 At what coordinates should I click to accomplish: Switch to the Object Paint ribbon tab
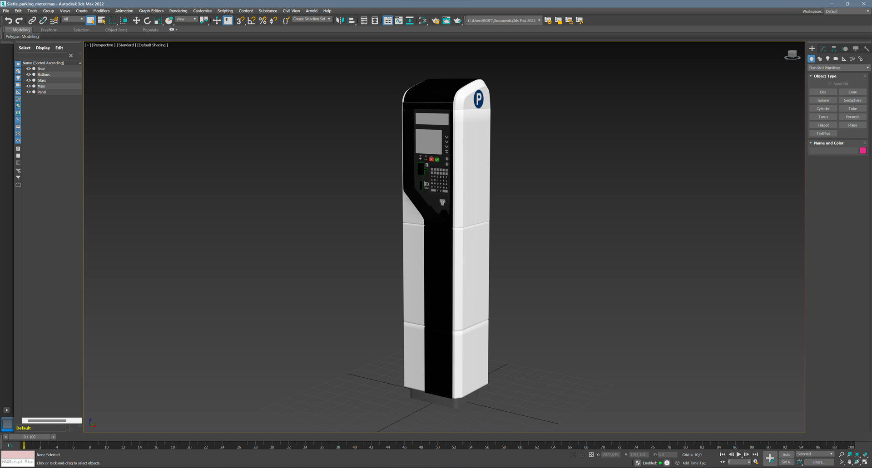pos(116,30)
